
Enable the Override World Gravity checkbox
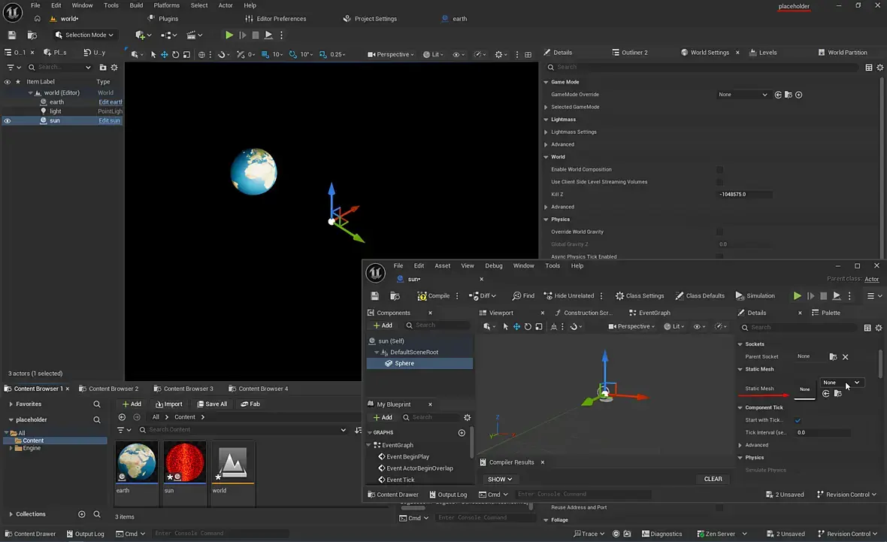coord(719,232)
